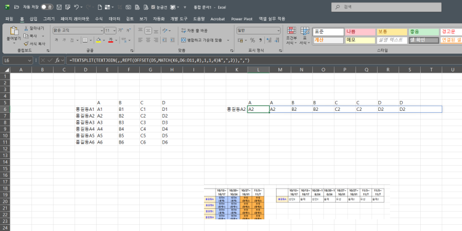
Task: Increase font size with larger 가 icon
Action: [120, 30]
